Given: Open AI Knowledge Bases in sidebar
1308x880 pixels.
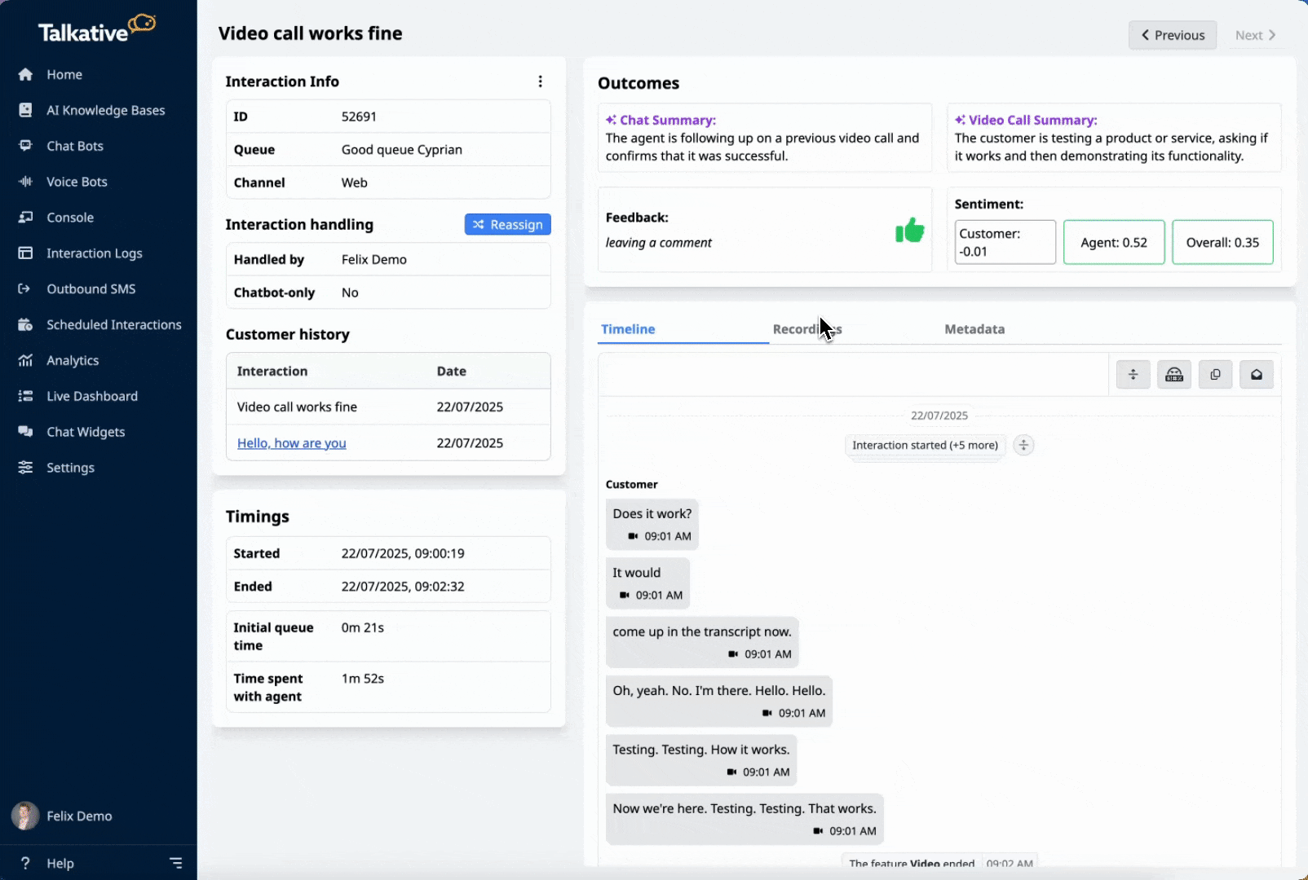Looking at the screenshot, I should point(105,110).
